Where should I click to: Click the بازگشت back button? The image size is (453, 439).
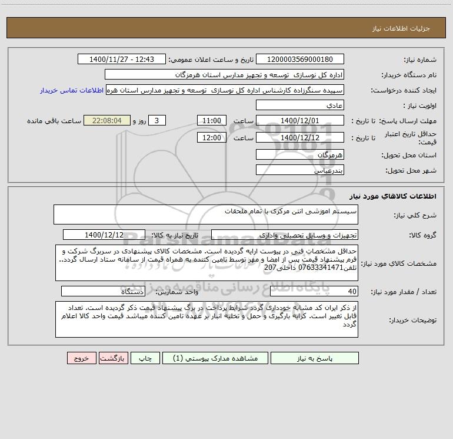pos(113,358)
